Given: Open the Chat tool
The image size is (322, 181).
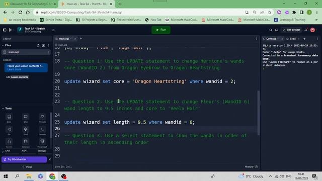Looking at the screenshot, I should pyautogui.click(x=26, y=118).
